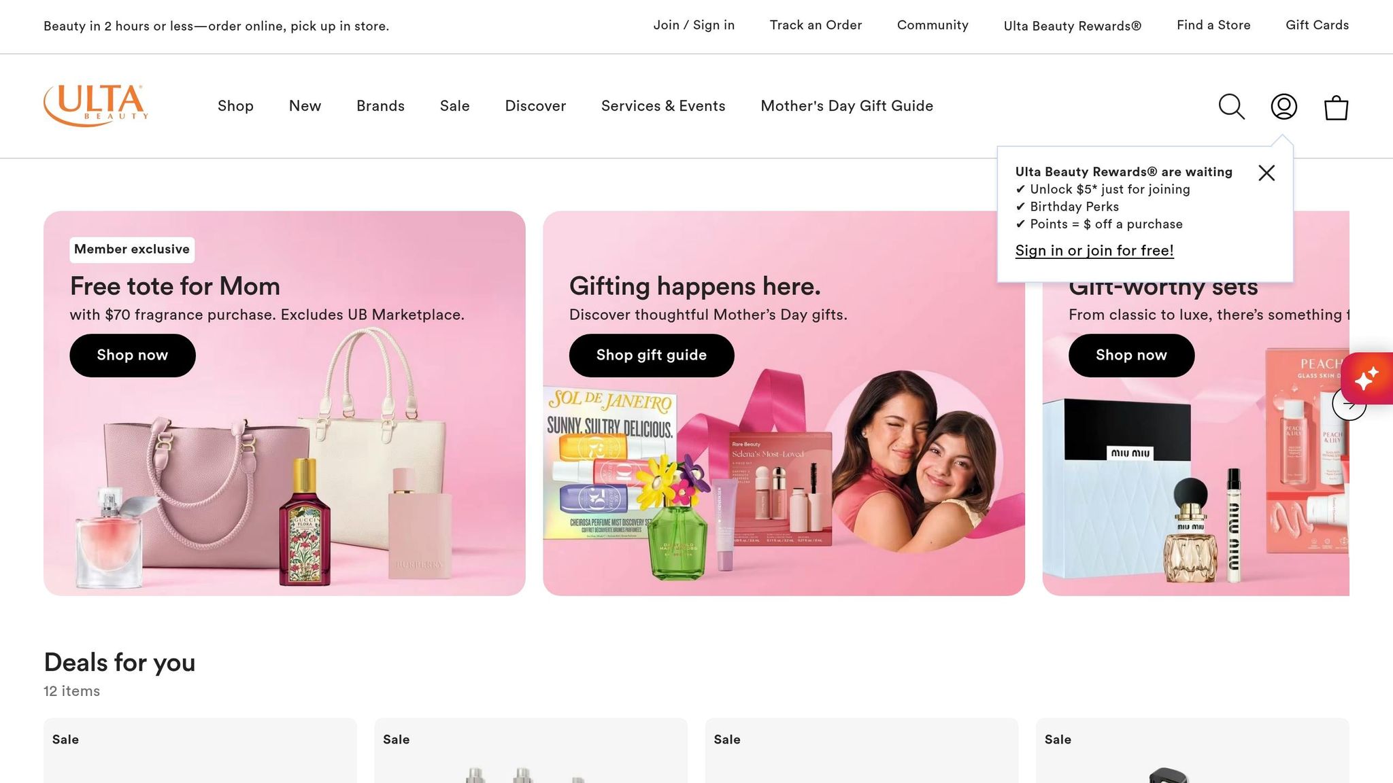Advance carousel with the next arrow
1393x783 pixels.
1349,404
